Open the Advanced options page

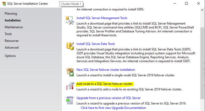coord(11,47)
